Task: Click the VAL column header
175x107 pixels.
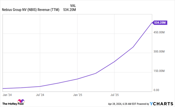Action: click(x=73, y=5)
